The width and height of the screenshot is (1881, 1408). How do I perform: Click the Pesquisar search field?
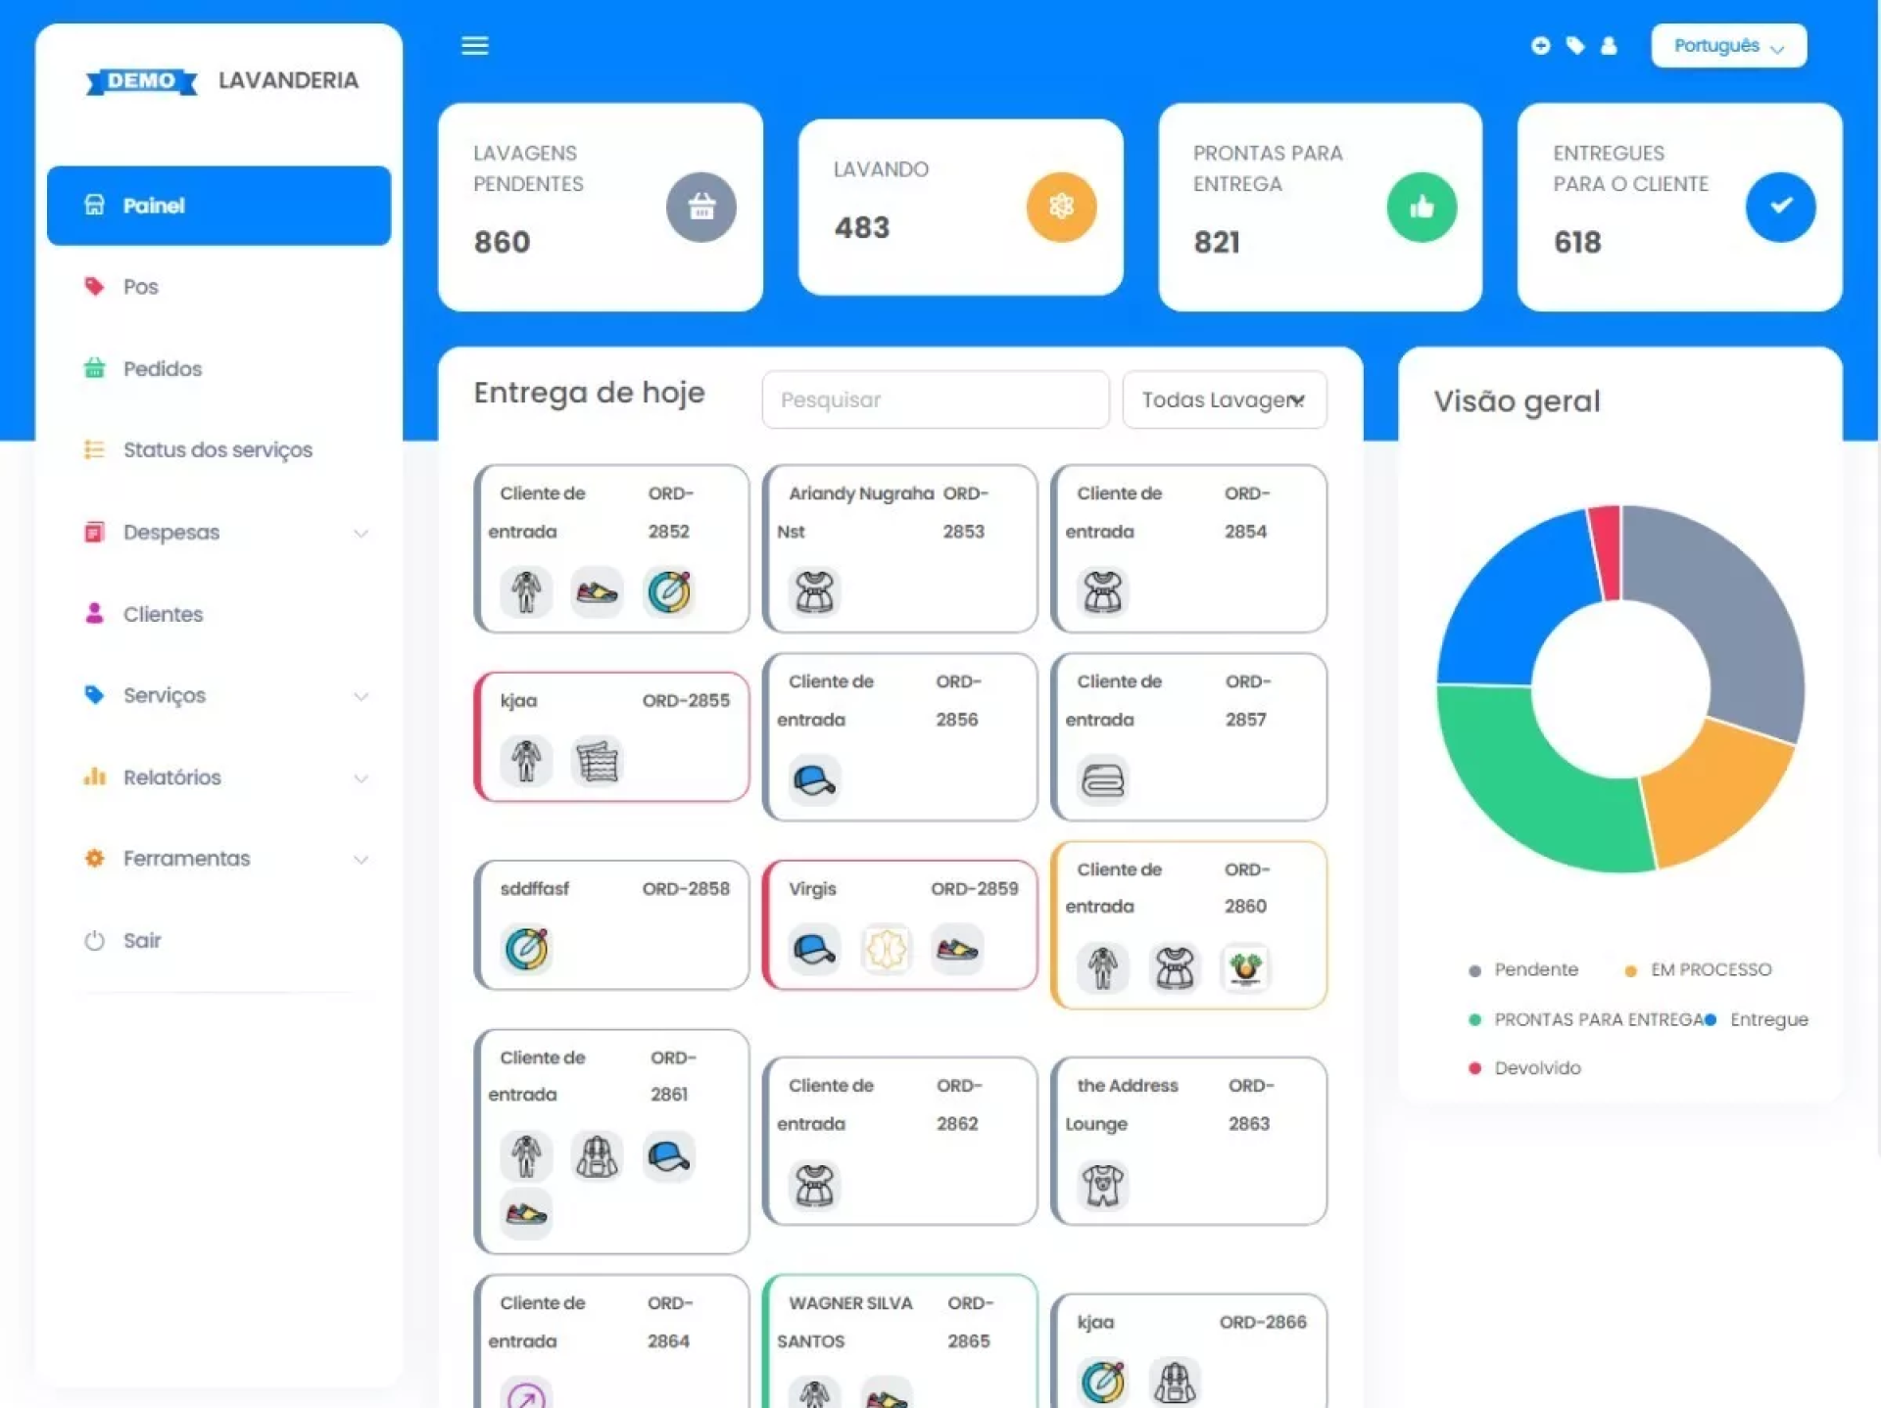[x=935, y=399]
